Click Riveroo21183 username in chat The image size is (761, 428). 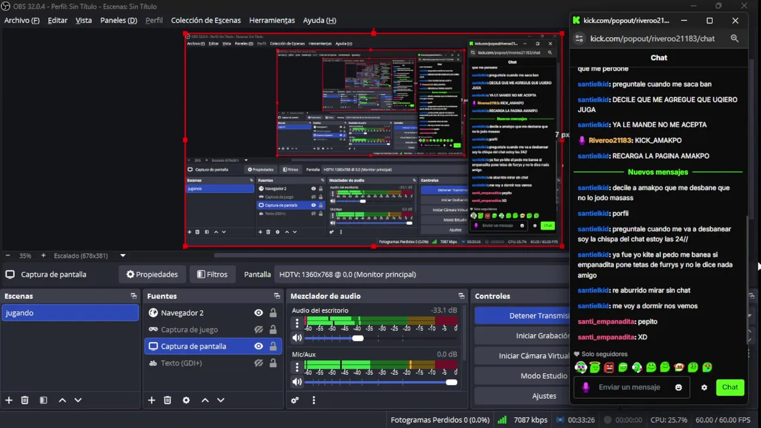pyautogui.click(x=610, y=140)
